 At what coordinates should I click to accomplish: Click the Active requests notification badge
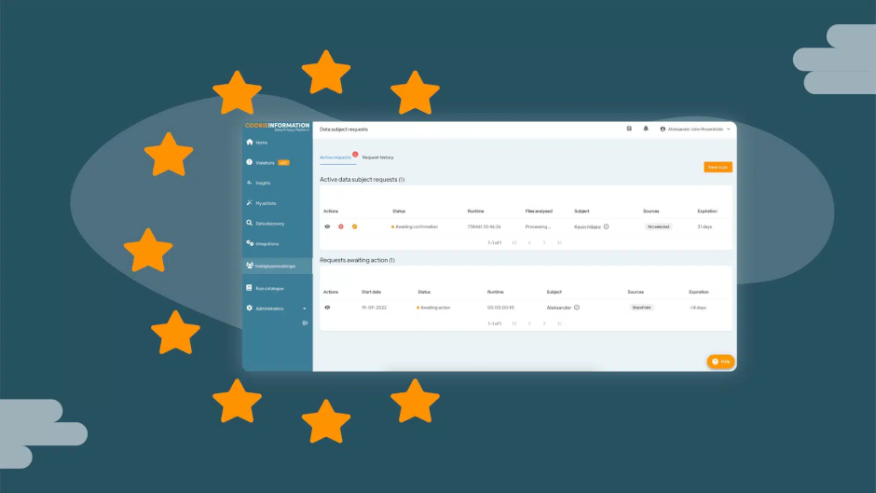tap(355, 155)
